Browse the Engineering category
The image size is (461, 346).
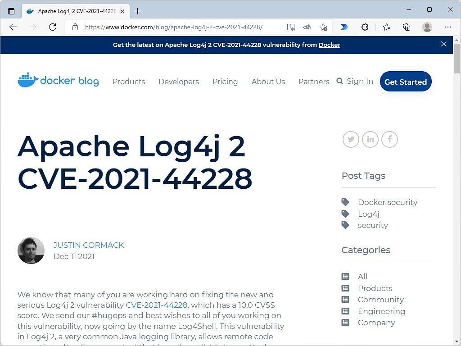(381, 311)
